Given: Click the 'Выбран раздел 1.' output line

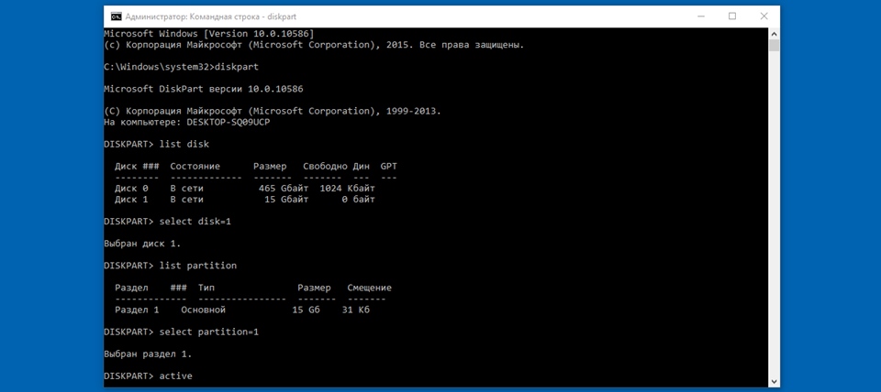Looking at the screenshot, I should click(x=148, y=354).
